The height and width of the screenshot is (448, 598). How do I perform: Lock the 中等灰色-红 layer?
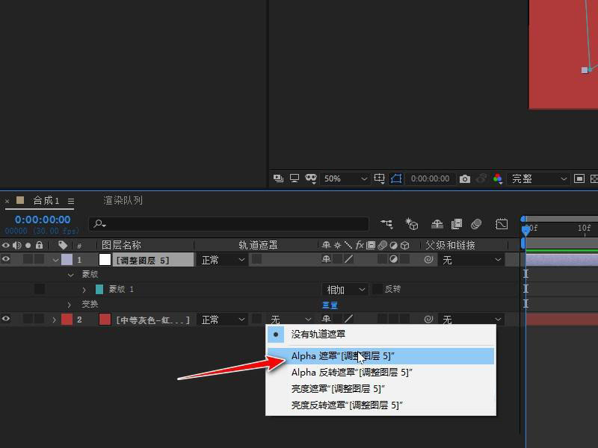pyautogui.click(x=39, y=319)
